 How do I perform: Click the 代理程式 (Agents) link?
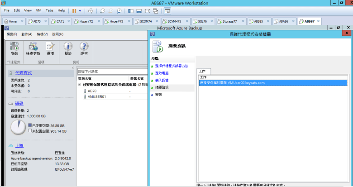click(24, 72)
